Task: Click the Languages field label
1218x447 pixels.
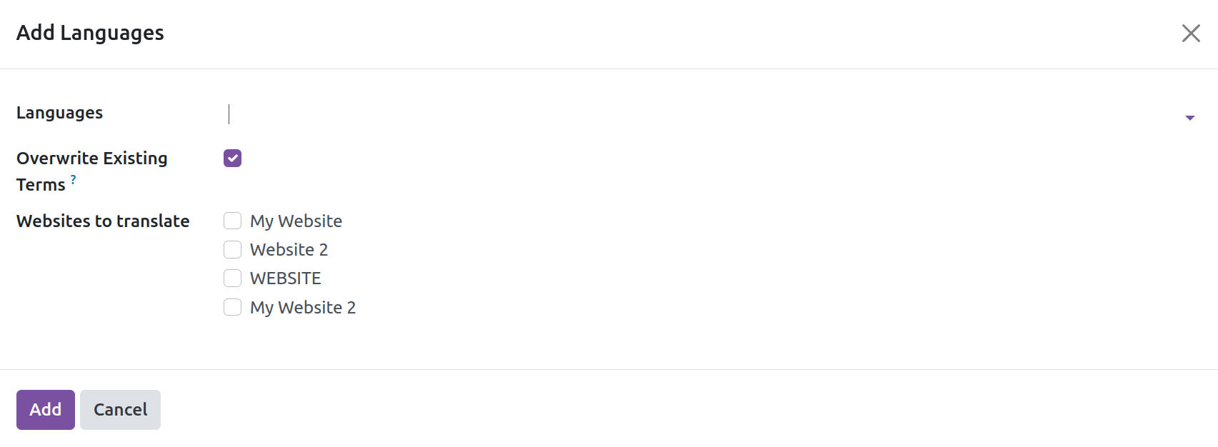Action: (x=59, y=113)
